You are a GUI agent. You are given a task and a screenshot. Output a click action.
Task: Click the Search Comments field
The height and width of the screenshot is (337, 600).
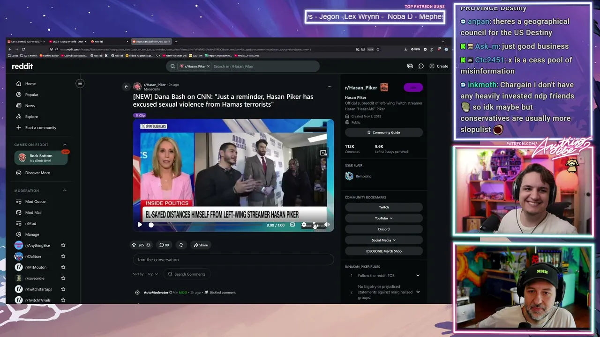point(187,274)
